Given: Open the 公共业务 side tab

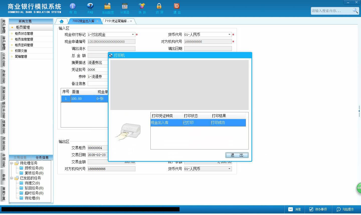Looking at the screenshot, I should 4,60.
